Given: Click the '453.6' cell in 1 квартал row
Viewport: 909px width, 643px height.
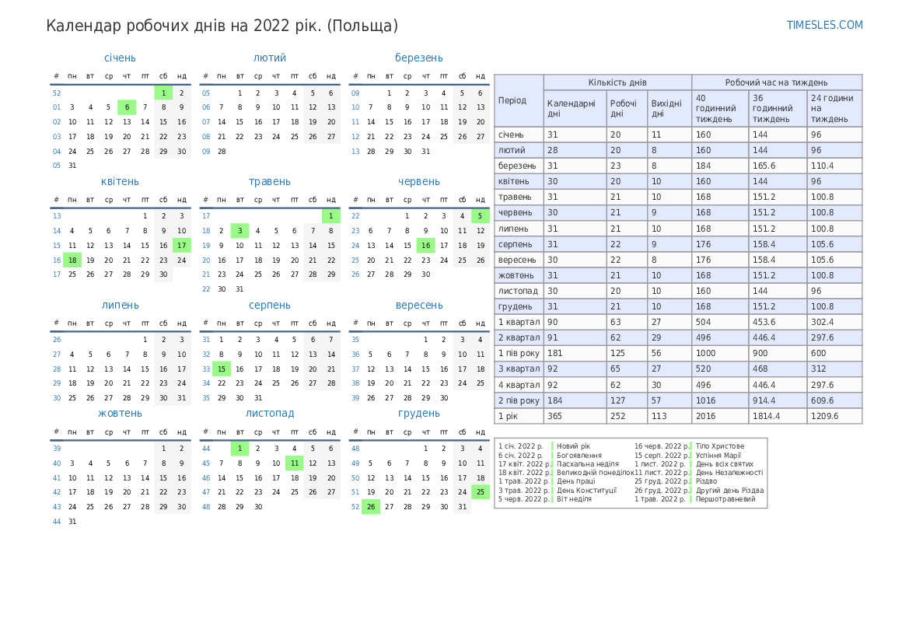Looking at the screenshot, I should [x=778, y=323].
